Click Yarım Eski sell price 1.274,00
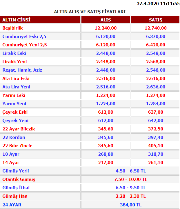The image size is (180, 209). pos(156,95)
